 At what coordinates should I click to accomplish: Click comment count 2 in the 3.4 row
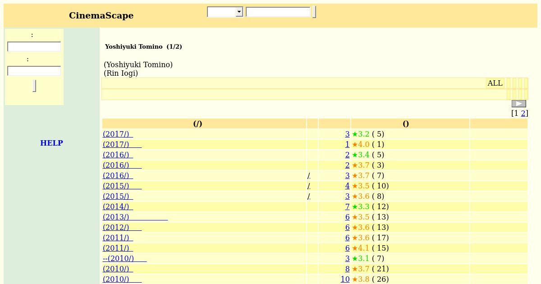(347, 155)
